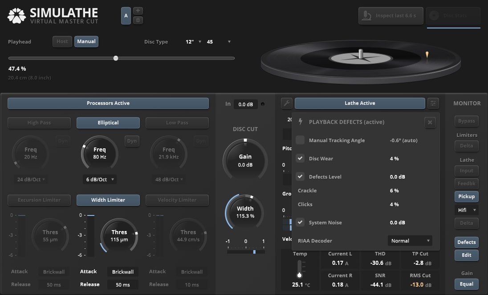Screen dimensions: 488x295
Task: Select preset slot A
Action: [x=126, y=16]
